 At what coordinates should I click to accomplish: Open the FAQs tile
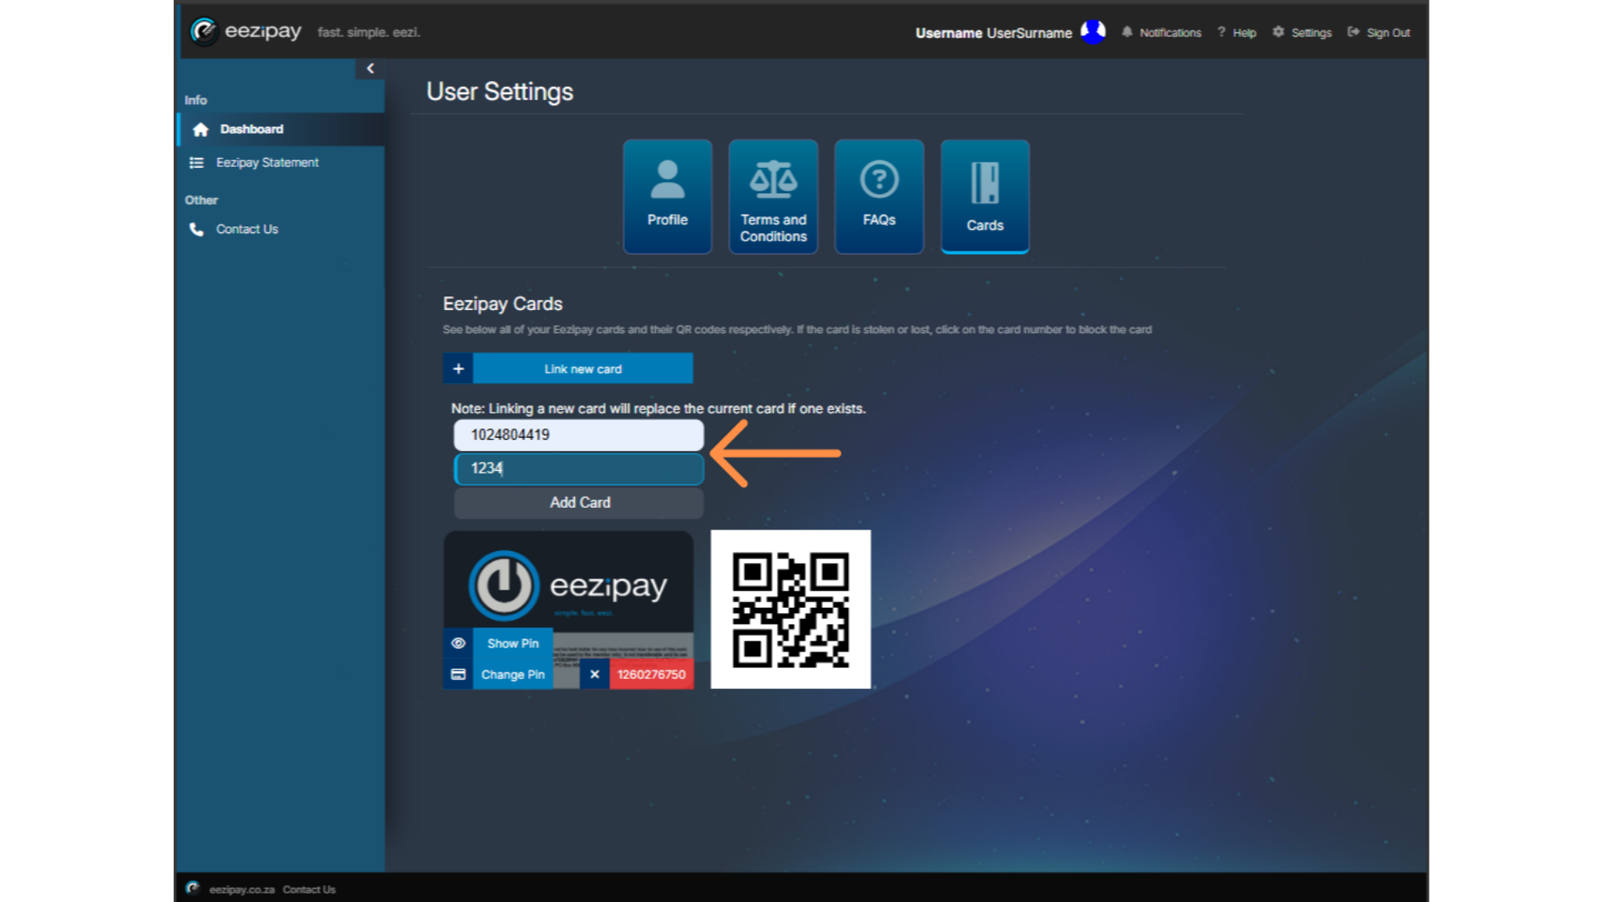[x=879, y=196]
